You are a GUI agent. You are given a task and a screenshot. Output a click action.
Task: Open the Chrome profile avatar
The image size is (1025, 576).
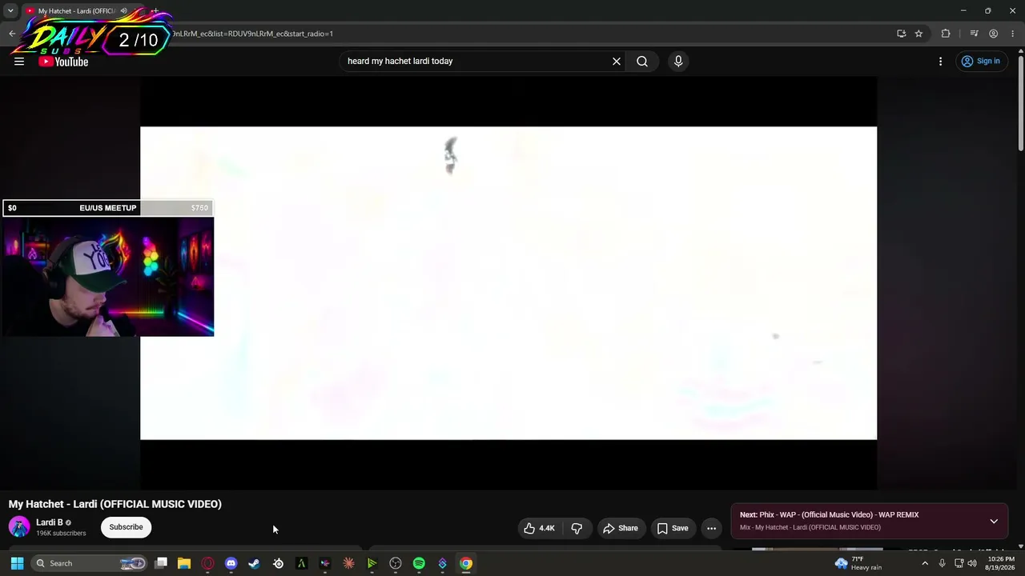tap(993, 34)
